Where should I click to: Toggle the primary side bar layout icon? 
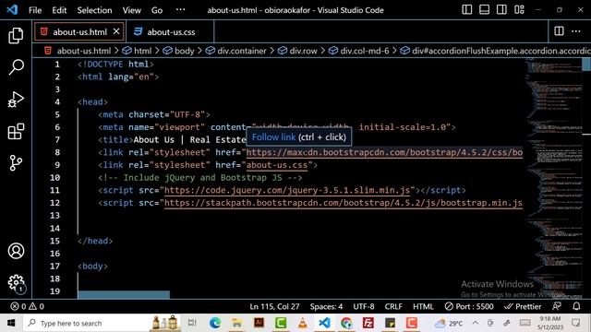tap(466, 10)
